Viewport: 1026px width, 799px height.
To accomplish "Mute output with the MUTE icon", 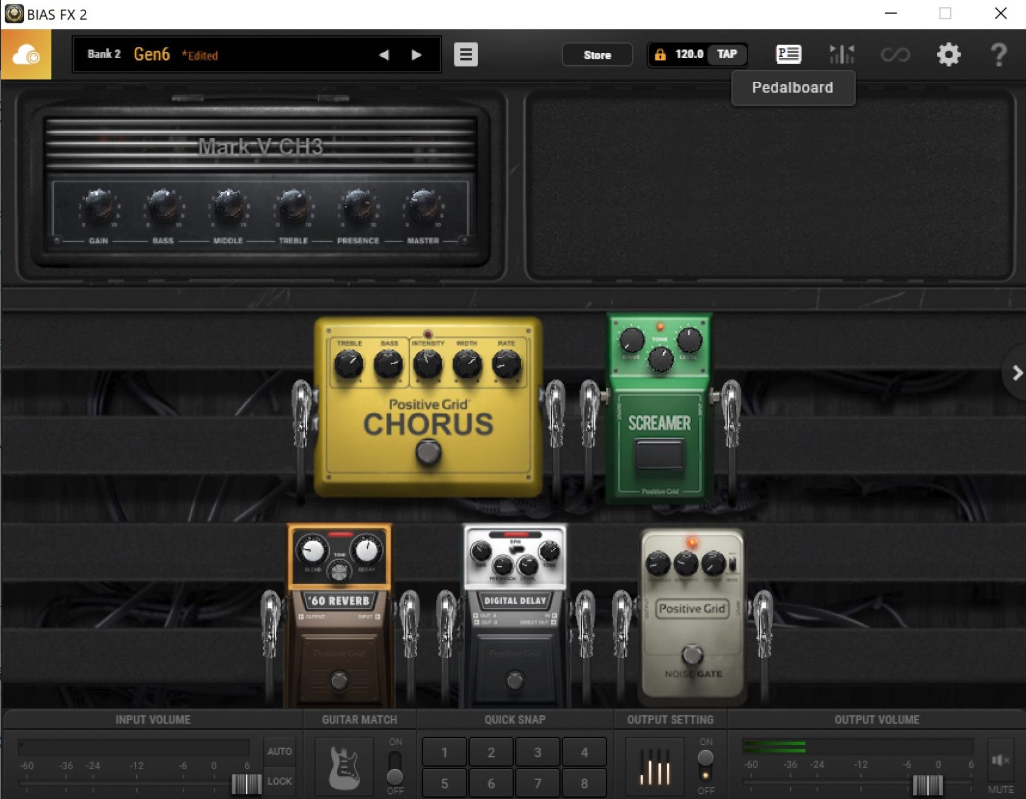I will [1000, 760].
